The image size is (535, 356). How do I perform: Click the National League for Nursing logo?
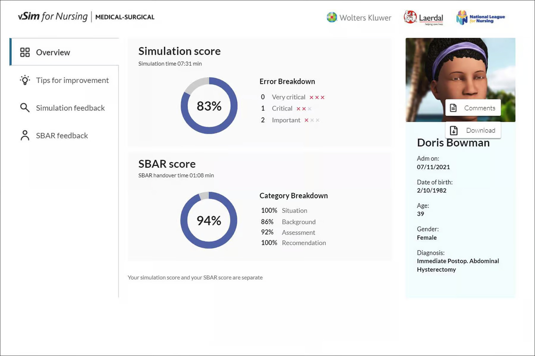(480, 18)
